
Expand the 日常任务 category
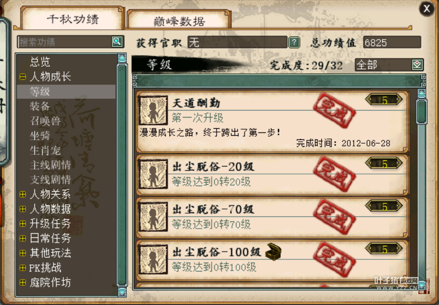point(23,238)
